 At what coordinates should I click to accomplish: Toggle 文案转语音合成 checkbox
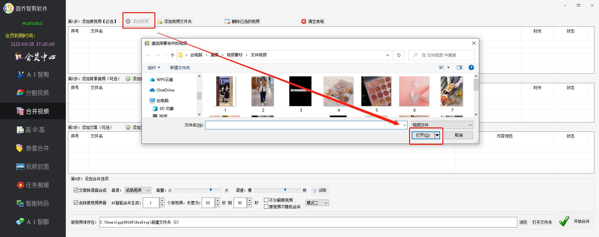point(76,190)
